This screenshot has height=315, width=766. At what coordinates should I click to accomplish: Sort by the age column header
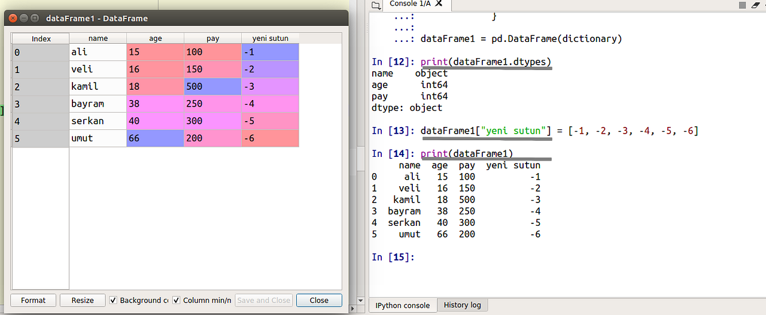[x=156, y=38]
